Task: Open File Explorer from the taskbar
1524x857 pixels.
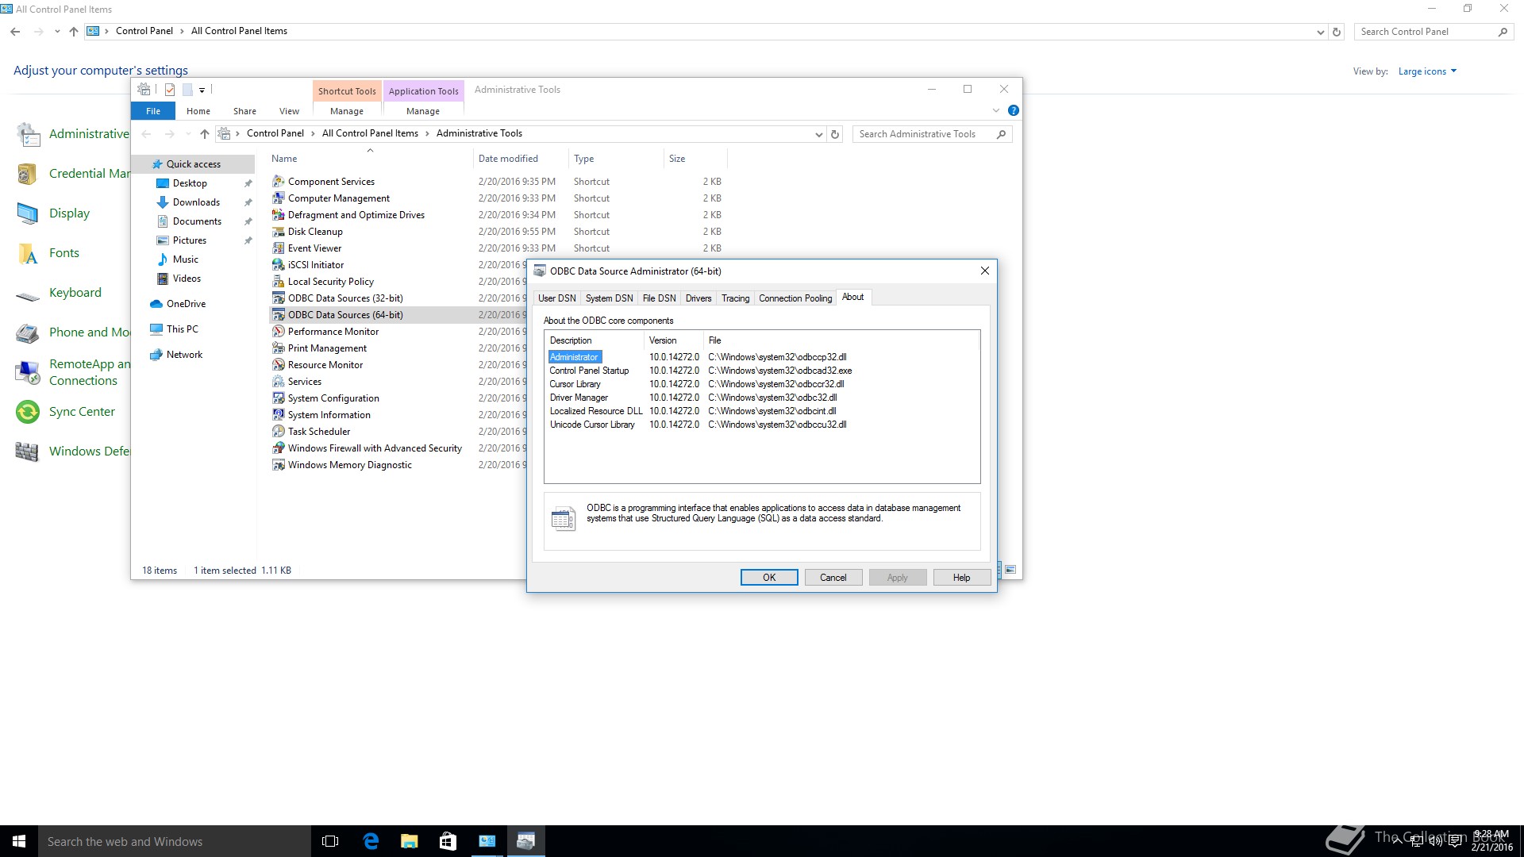Action: point(409,841)
